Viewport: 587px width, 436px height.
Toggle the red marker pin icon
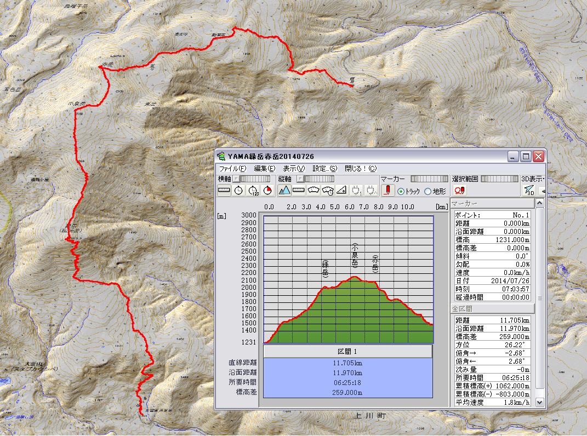click(387, 191)
